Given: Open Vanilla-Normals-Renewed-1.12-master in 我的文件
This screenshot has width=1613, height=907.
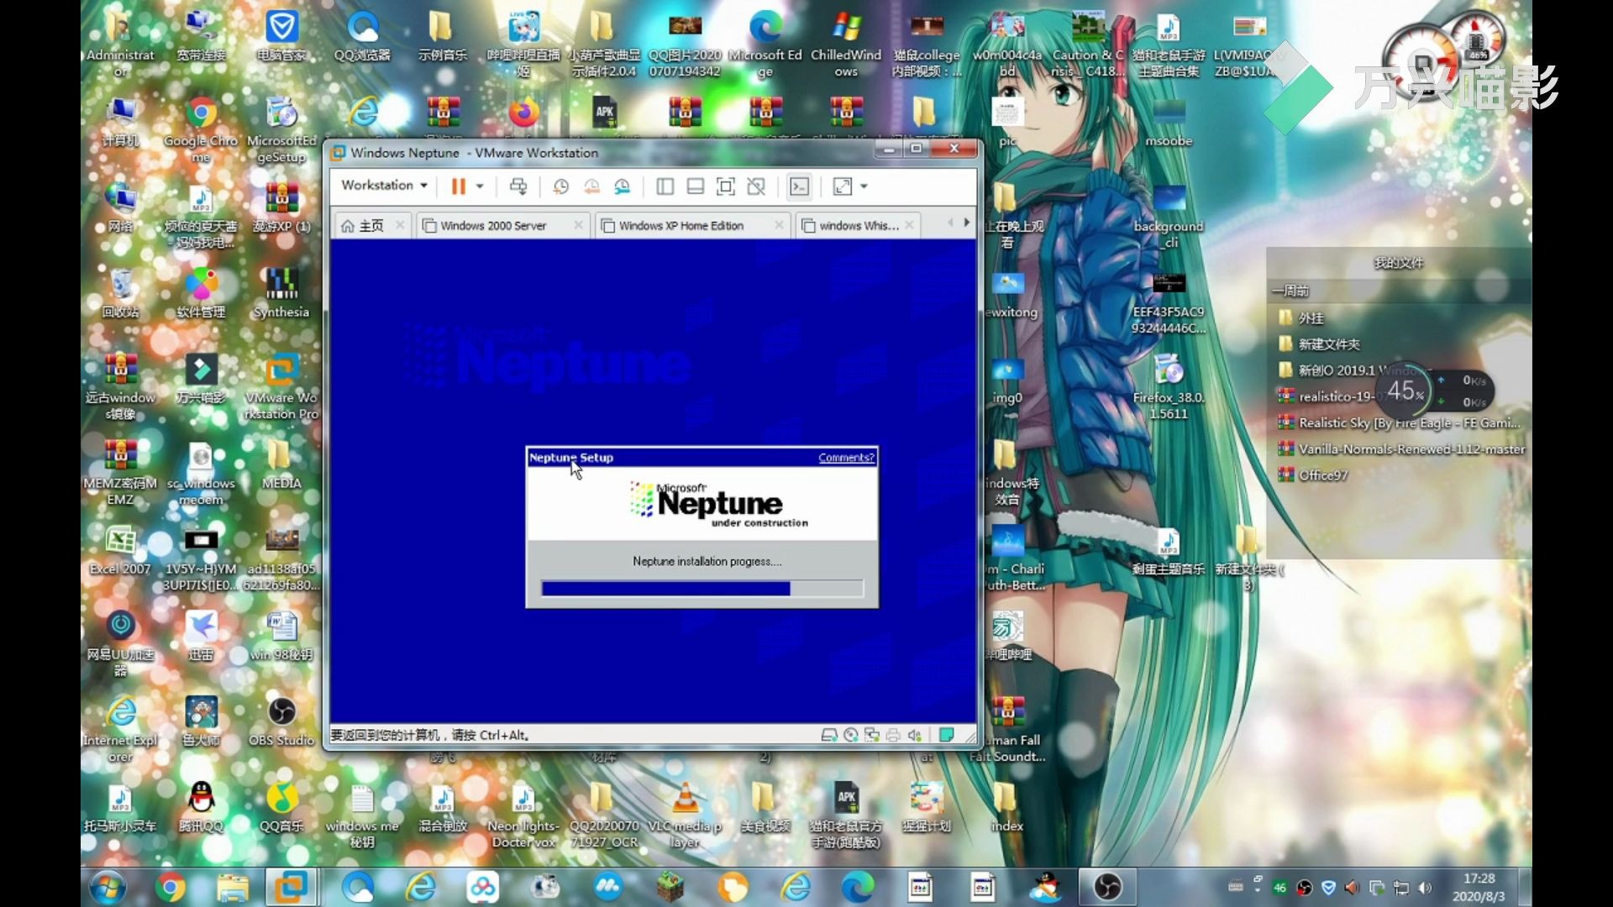Looking at the screenshot, I should pyautogui.click(x=1400, y=449).
